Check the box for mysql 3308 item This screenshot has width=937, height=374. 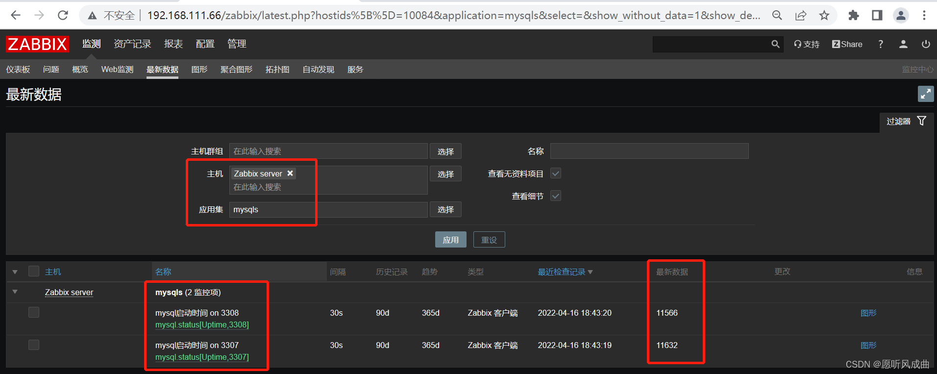(x=34, y=312)
